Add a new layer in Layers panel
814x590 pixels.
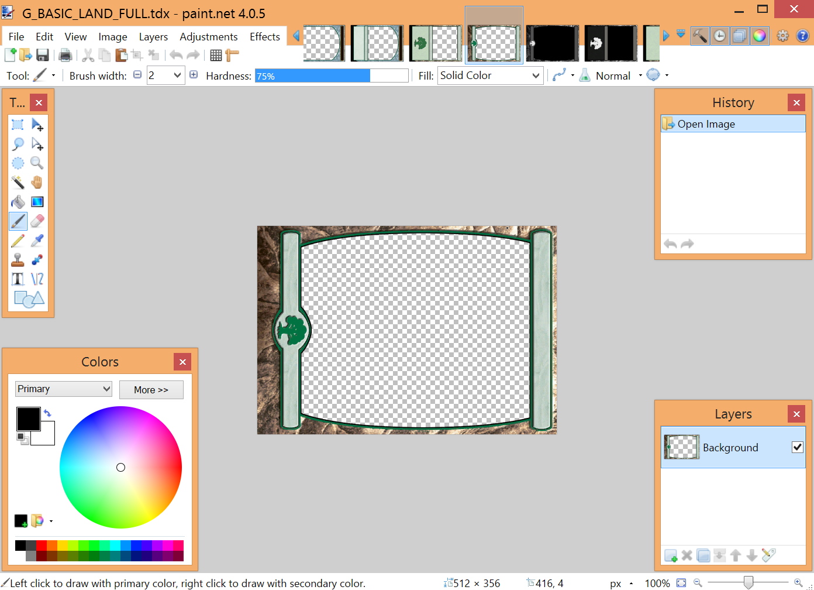point(671,555)
